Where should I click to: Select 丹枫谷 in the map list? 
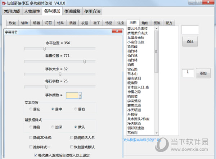coord(132,114)
